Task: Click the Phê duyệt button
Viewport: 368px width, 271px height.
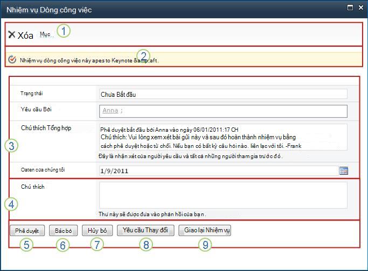Action: 27,231
